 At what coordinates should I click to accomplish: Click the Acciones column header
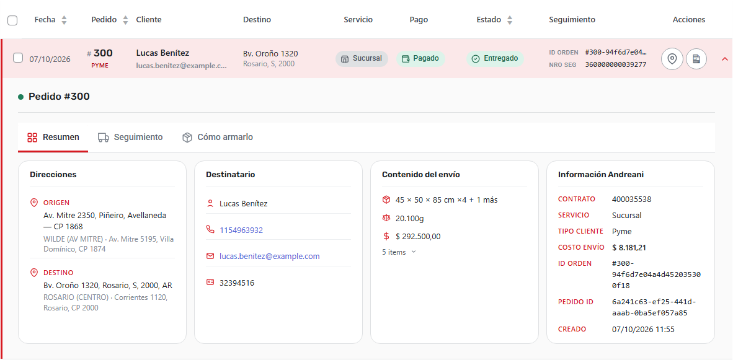689,20
